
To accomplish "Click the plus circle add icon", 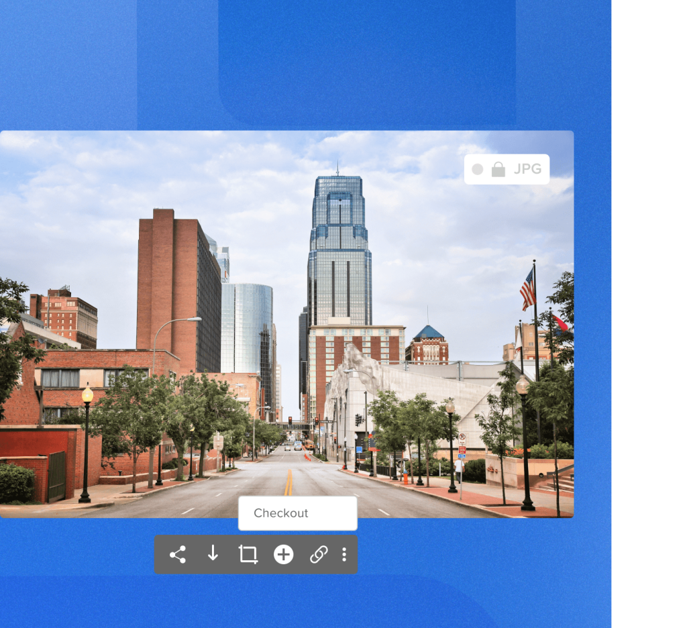I will pos(284,554).
